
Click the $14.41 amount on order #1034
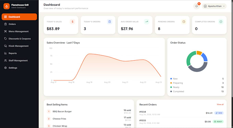coord(209,113)
